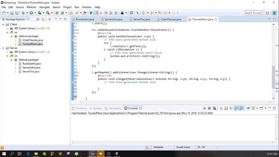
Task: Click the Last Edit Location icon
Action: pos(160,13)
